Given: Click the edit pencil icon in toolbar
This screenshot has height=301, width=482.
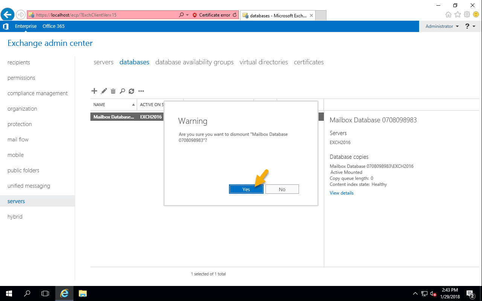Looking at the screenshot, I should click(104, 91).
